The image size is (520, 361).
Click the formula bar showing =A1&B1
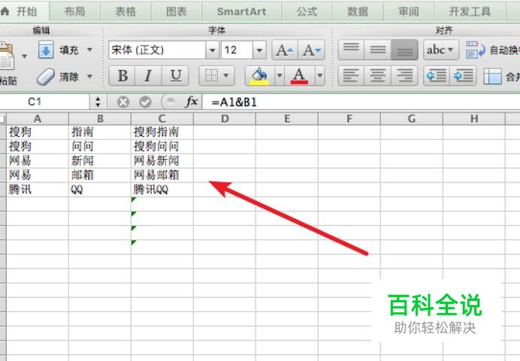click(x=361, y=102)
